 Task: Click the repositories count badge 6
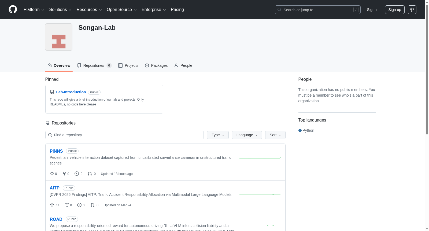pyautogui.click(x=109, y=65)
